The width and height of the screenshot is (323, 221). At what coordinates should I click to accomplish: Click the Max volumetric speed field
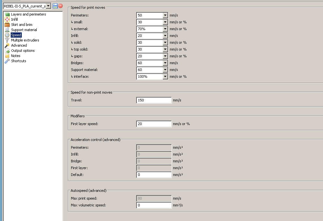pyautogui.click(x=154, y=205)
